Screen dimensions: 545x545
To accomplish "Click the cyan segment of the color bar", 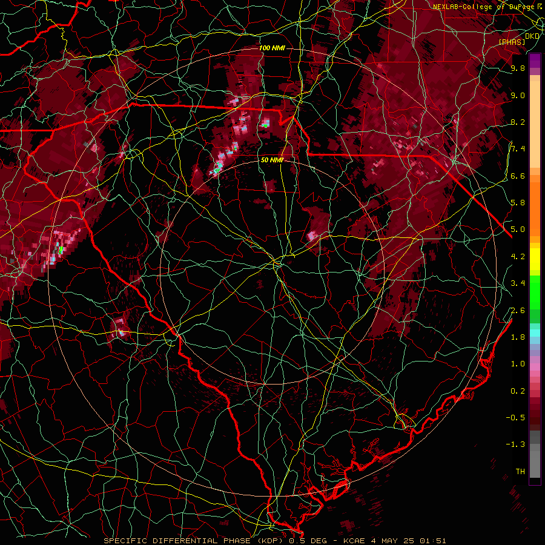I will pyautogui.click(x=535, y=333).
